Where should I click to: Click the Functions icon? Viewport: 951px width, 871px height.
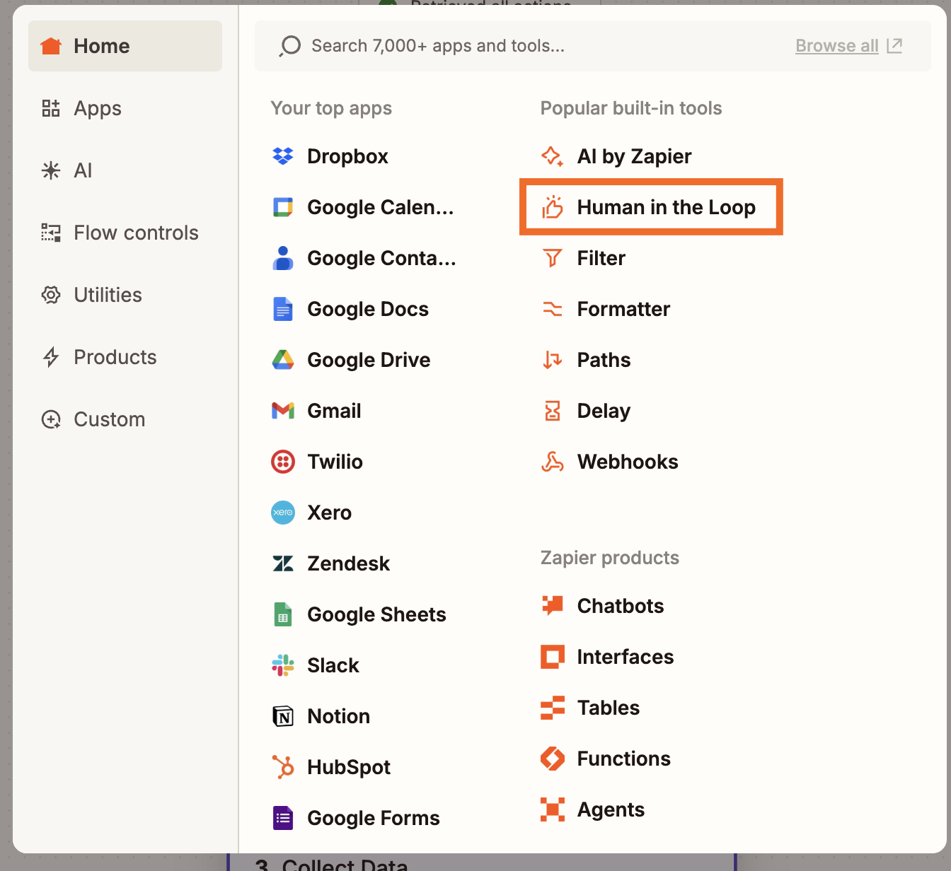[x=553, y=759]
